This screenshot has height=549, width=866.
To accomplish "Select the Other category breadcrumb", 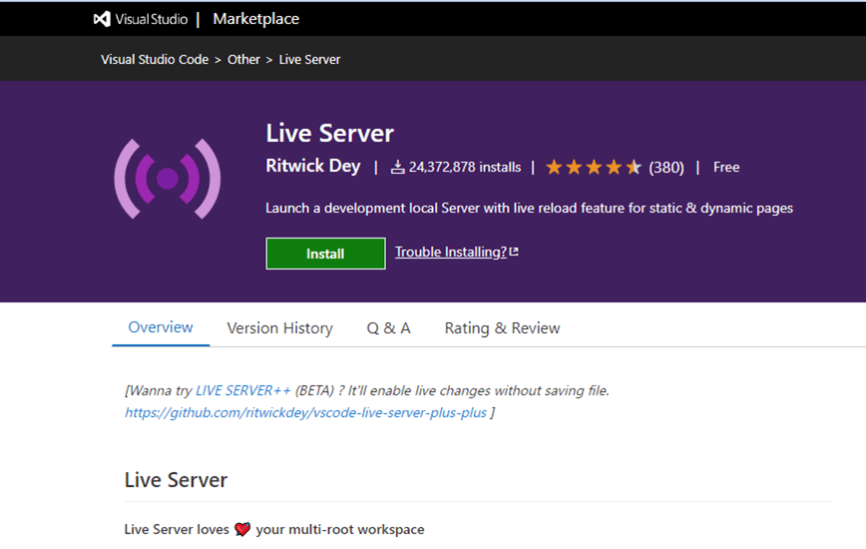I will pyautogui.click(x=243, y=60).
